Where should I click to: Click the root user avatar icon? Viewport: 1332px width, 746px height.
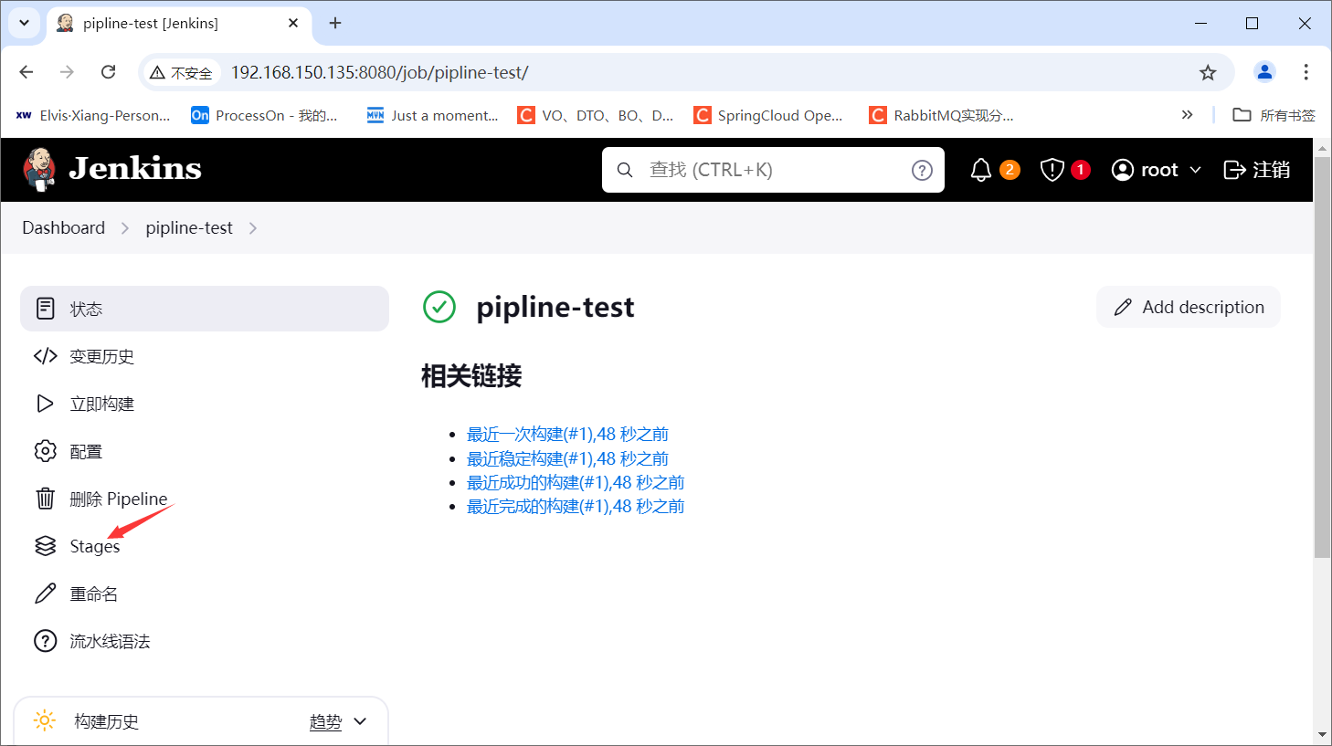[x=1122, y=170]
